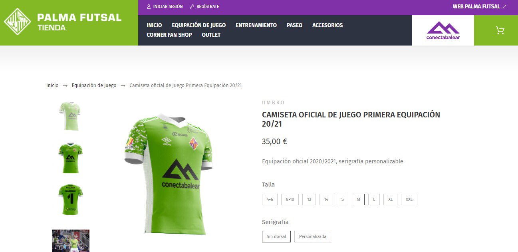Click the Equipación de juego breadcrumb
The image size is (518, 252).
pos(94,85)
